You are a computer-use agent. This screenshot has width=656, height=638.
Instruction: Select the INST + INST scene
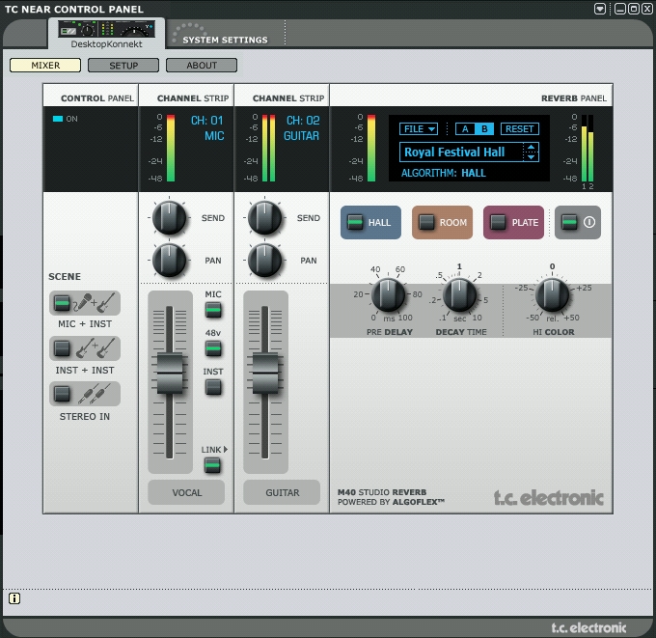pos(62,348)
